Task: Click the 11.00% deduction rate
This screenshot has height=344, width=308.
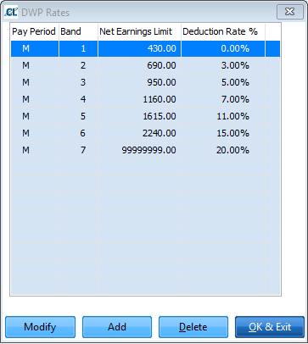Action: (223, 116)
